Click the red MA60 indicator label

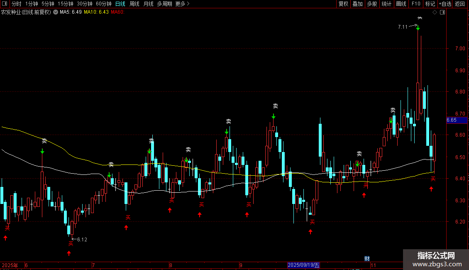[x=117, y=12]
